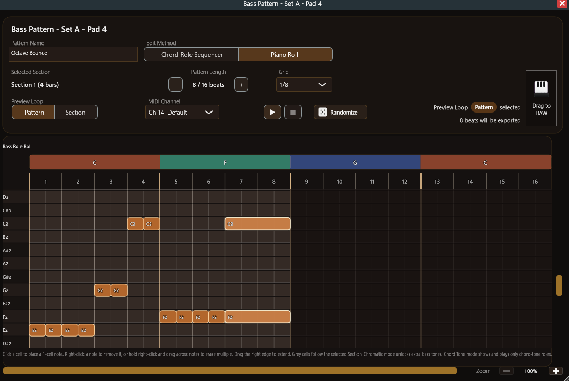Viewport: 569px width, 381px height.
Task: Select the last C chord block
Action: click(486, 163)
